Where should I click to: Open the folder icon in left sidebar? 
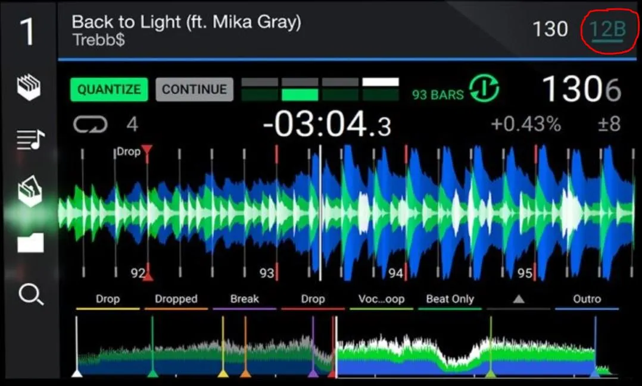(30, 242)
